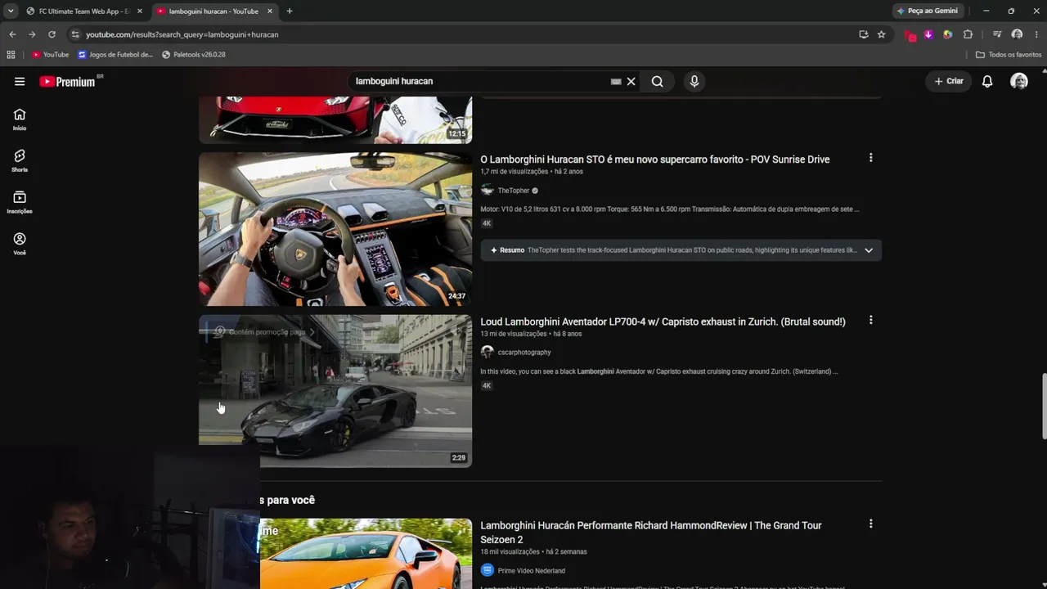Open the YouTube bookmark
This screenshot has width=1047, height=589.
tap(50, 55)
